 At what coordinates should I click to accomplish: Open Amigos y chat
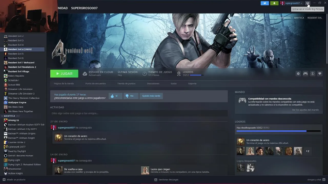[316, 180]
